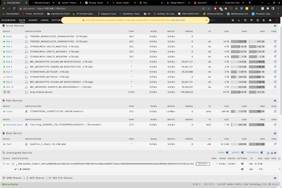This screenshot has height=188, width=282.
Task: Open the view icon for Disk 10
Action: (x=275, y=87)
